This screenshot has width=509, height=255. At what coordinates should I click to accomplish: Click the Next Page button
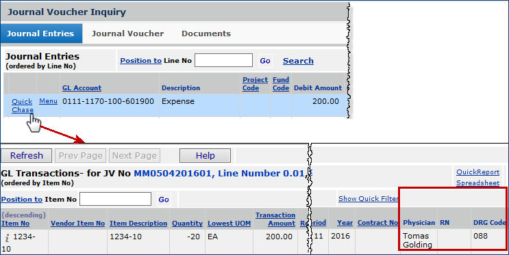pos(135,155)
